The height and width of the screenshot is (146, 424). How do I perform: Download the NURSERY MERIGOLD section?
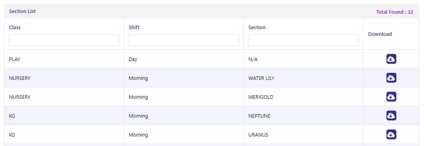pos(391,96)
